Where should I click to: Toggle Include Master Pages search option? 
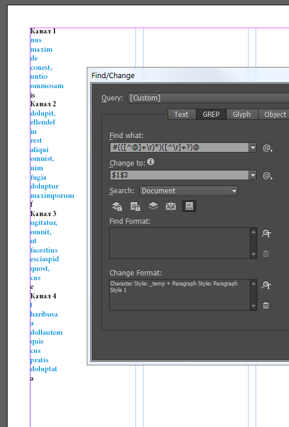pyautogui.click(x=171, y=206)
